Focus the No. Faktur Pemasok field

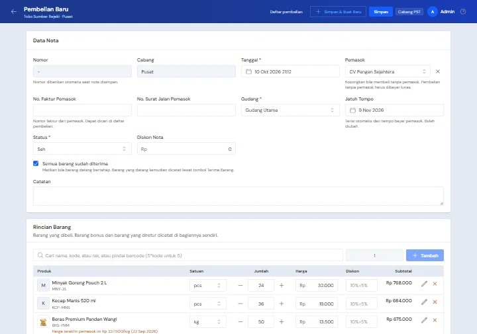tap(82, 110)
